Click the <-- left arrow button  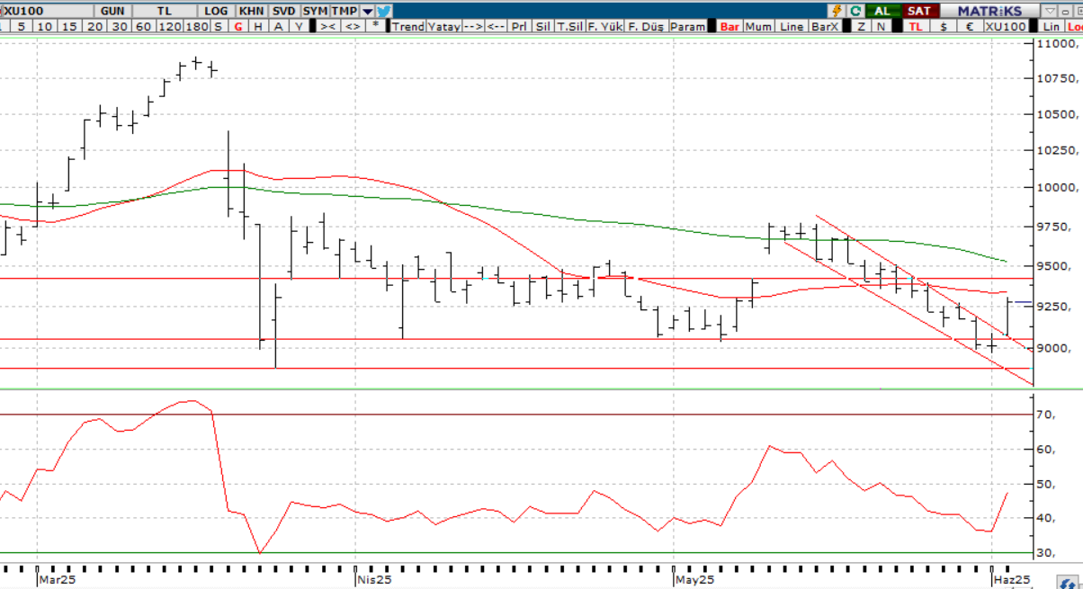(x=496, y=27)
